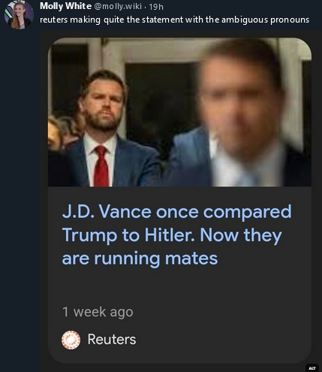
Task: Open Molly White's profile avatar
Action: point(19,15)
